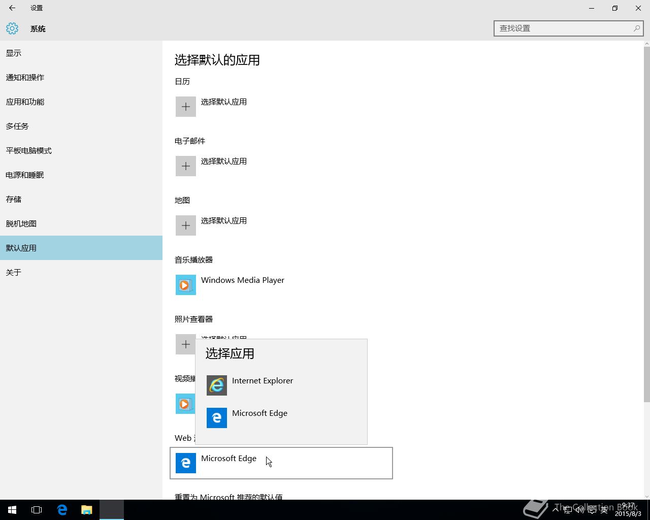Open Task View from the taskbar

[x=37, y=510]
